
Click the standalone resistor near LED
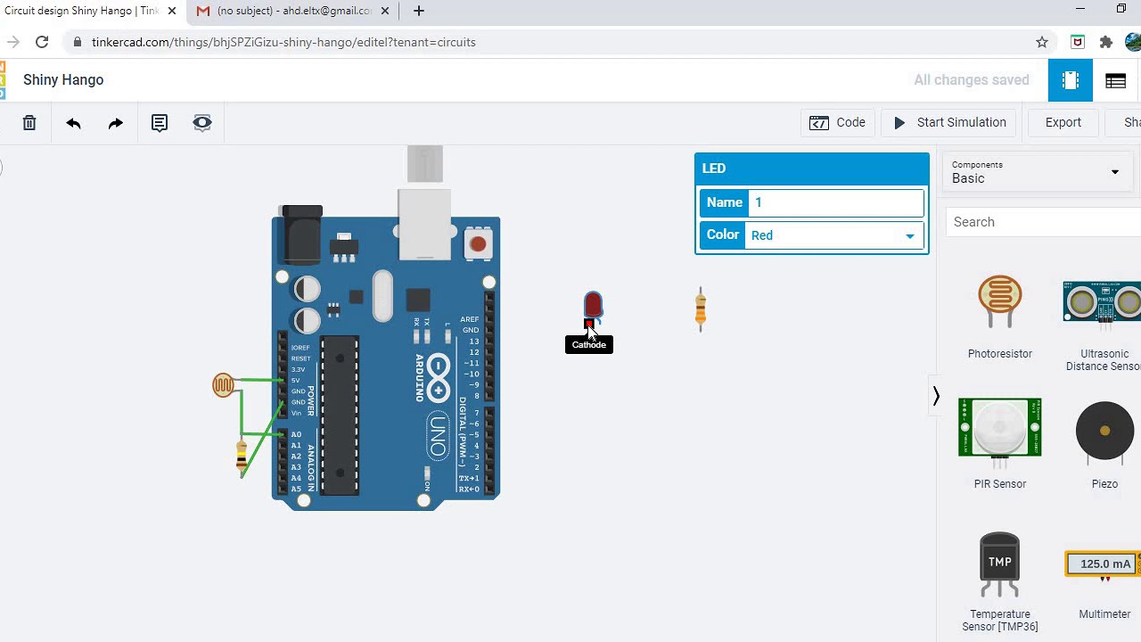point(701,309)
